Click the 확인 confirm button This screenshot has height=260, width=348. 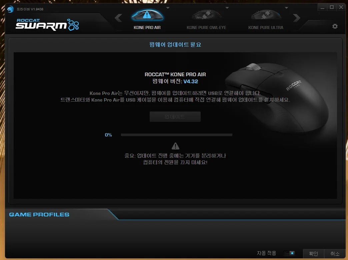tap(314, 253)
